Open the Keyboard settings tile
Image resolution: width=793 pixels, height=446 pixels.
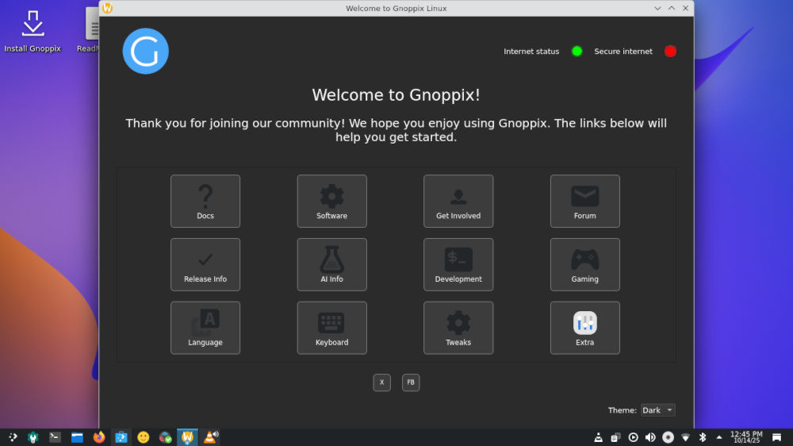pos(331,328)
